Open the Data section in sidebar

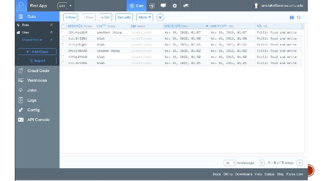click(37, 16)
